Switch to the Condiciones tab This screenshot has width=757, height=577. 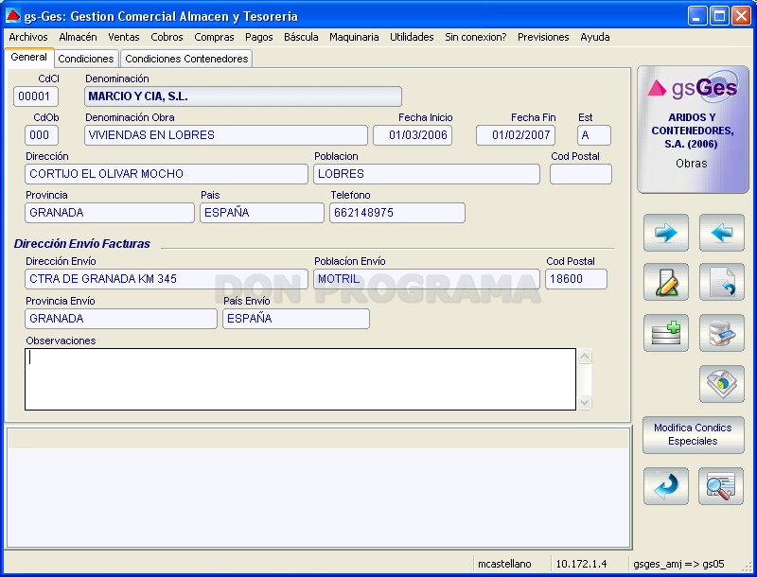[86, 59]
